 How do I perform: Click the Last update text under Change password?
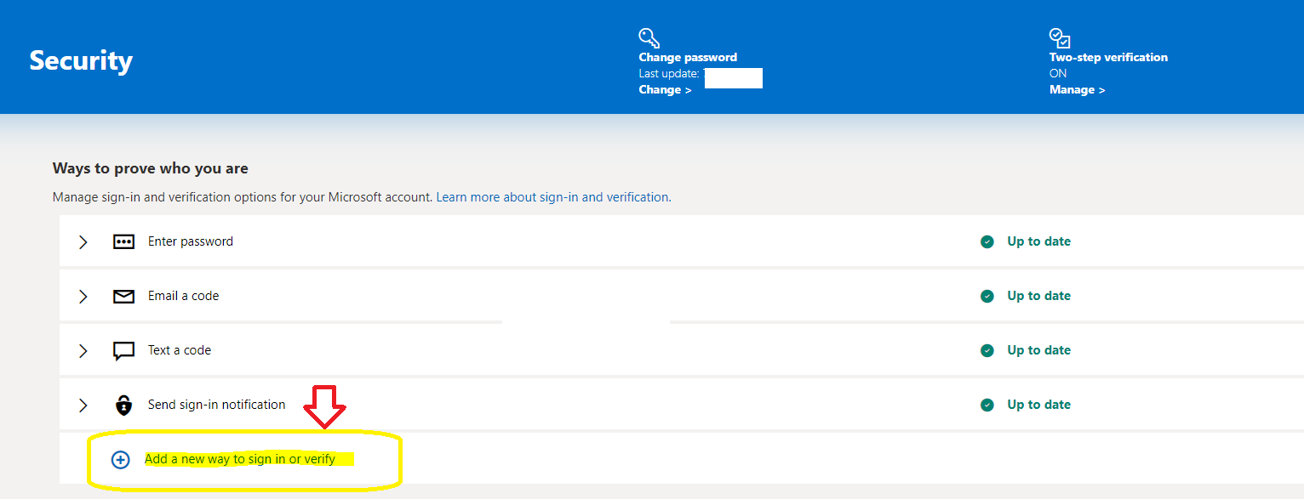tap(669, 74)
